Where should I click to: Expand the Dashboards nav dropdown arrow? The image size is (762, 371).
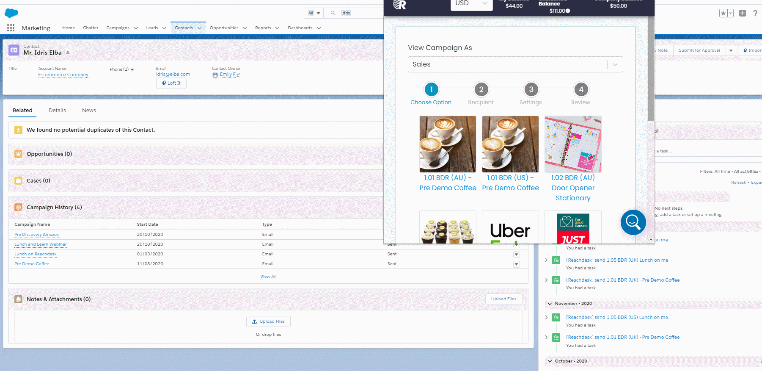[319, 28]
